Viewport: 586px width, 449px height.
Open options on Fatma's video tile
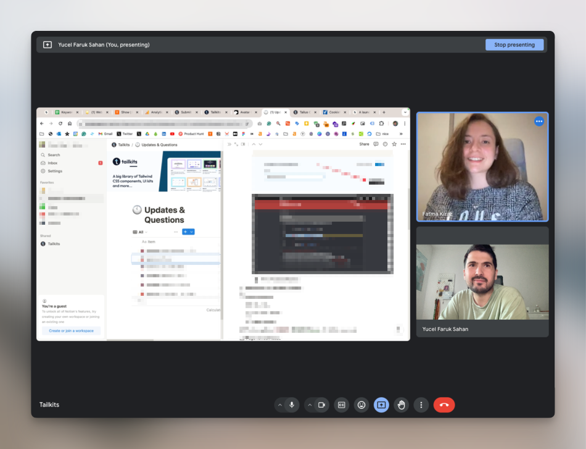coord(539,122)
